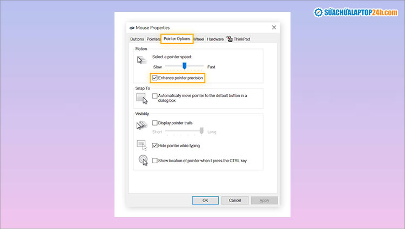Viewport: 405px width, 229px height.
Task: Click the pointer speed slider handle
Action: pos(184,66)
